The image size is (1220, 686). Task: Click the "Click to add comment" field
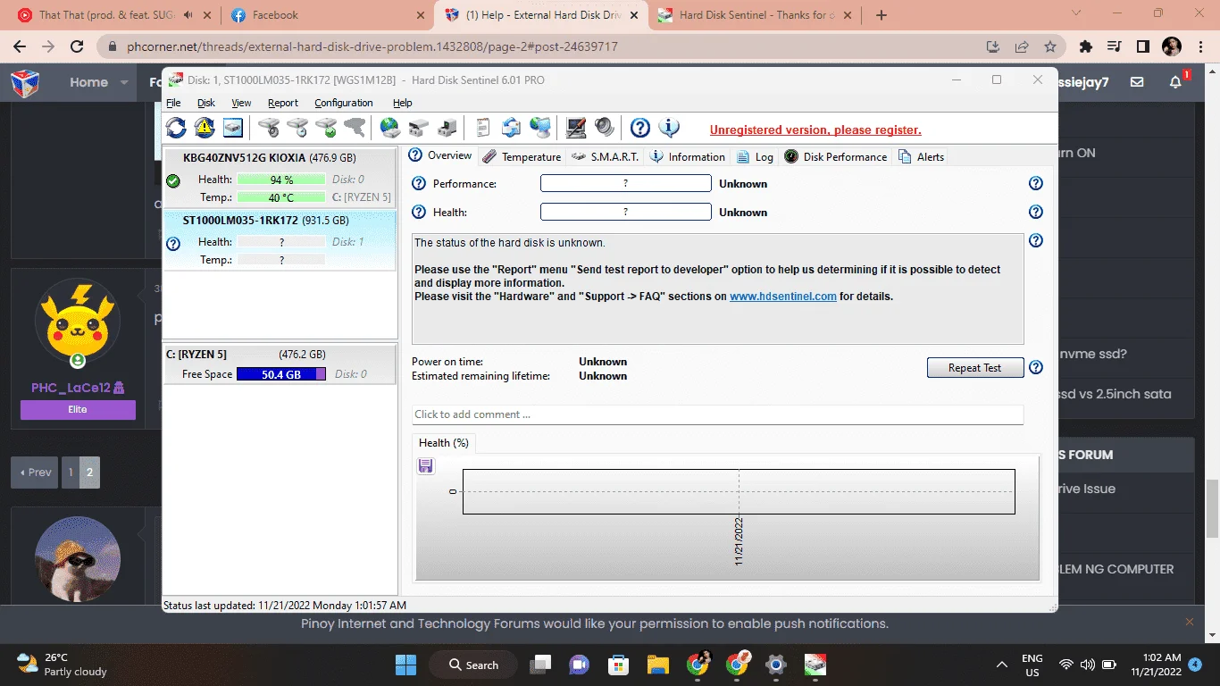718,414
